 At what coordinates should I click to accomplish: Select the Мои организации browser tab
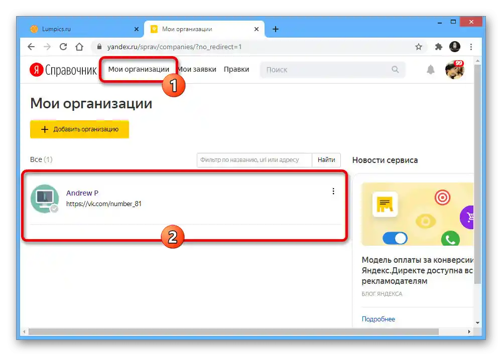(x=204, y=29)
